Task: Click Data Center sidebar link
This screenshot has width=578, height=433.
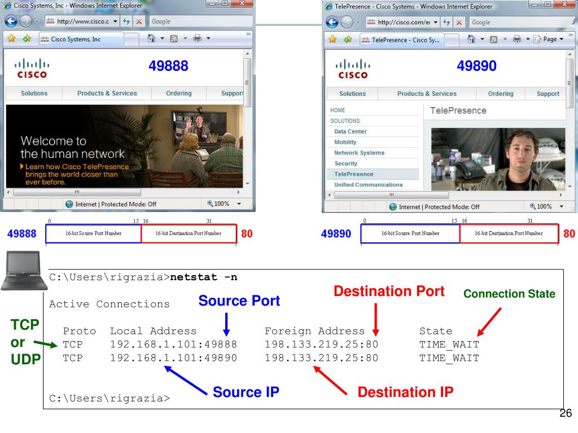Action: pyautogui.click(x=350, y=131)
